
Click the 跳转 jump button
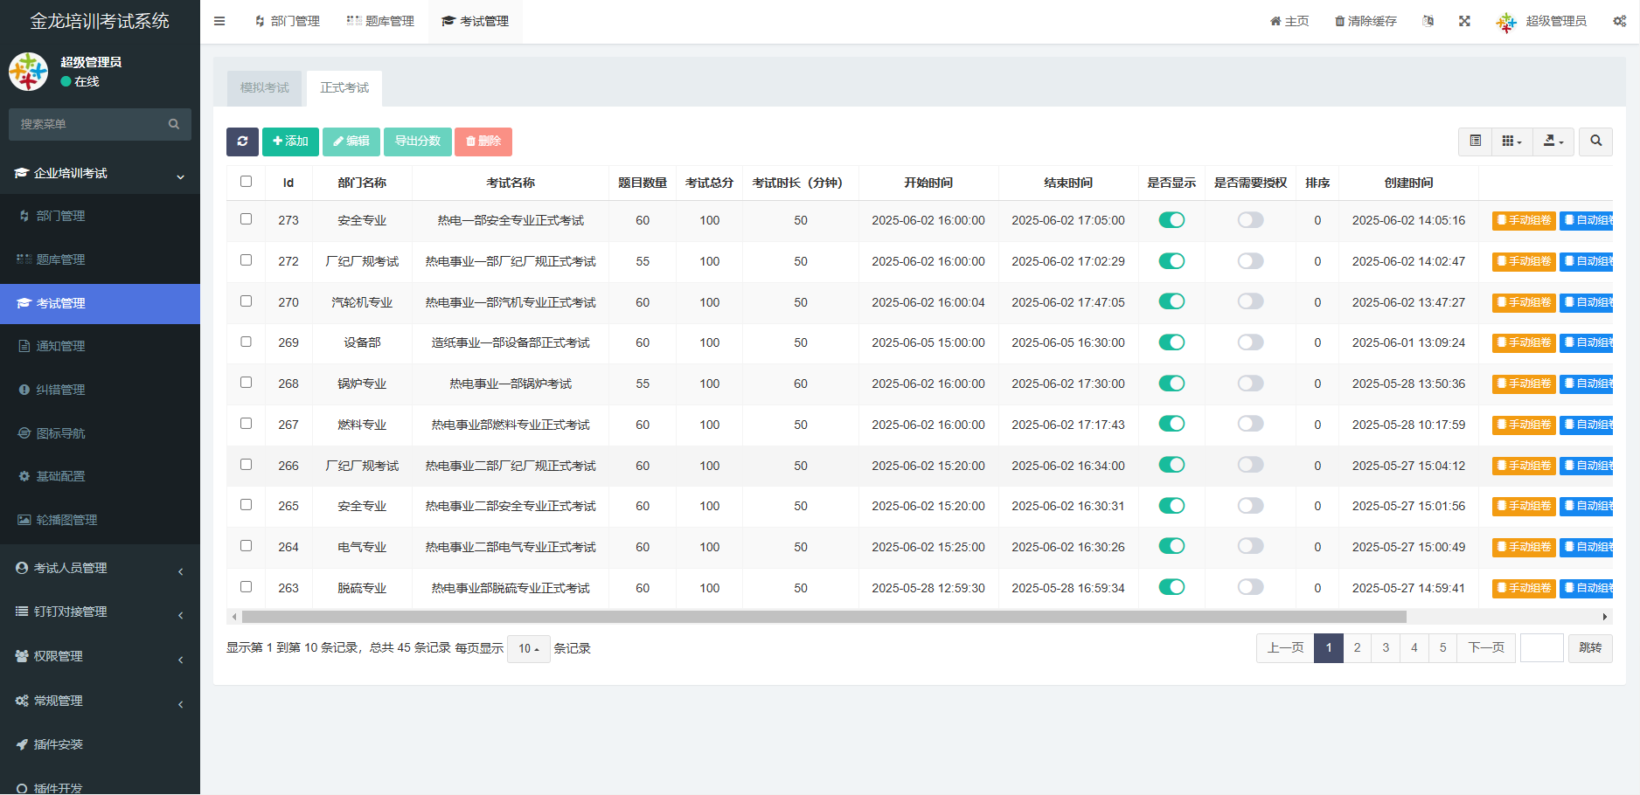point(1590,648)
